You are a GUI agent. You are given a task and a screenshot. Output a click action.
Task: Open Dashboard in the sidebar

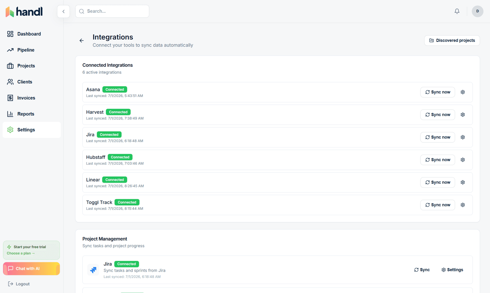coord(32,34)
